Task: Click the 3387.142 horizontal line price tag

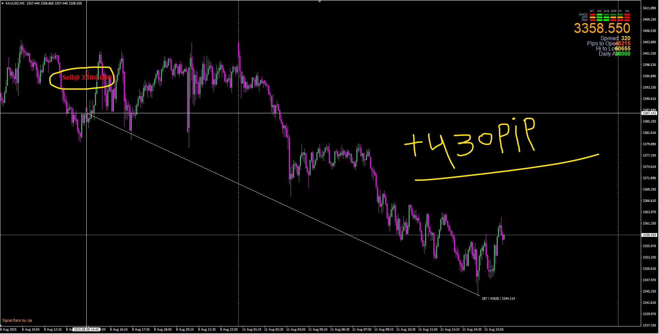Action: click(x=649, y=113)
